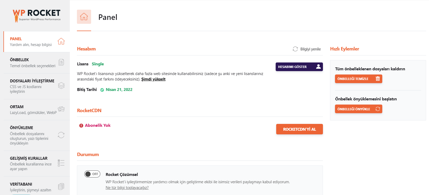Go to the Ortam settings tab
The height and width of the screenshot is (195, 429).
tap(33, 110)
